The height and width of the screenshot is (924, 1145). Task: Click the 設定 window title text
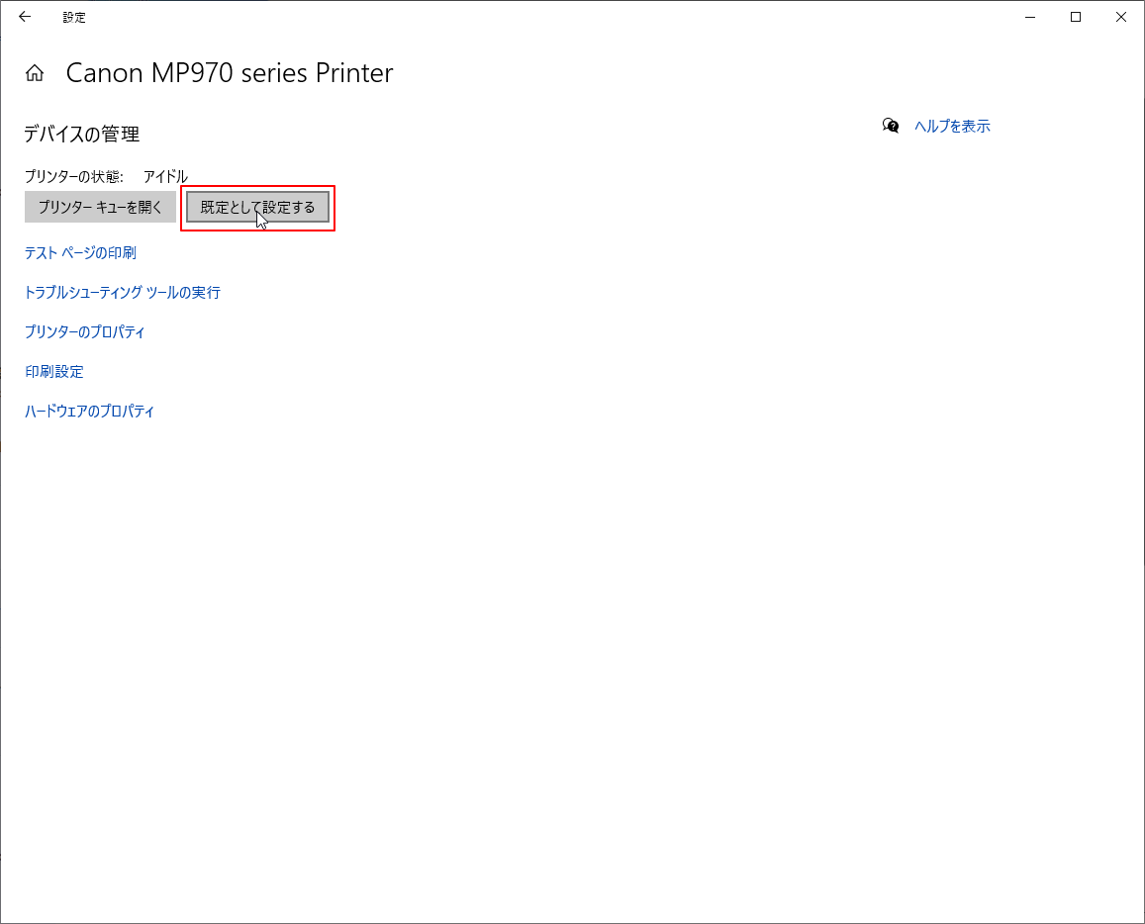click(x=74, y=18)
